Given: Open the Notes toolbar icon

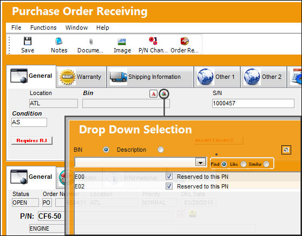Looking at the screenshot, I should (59, 41).
